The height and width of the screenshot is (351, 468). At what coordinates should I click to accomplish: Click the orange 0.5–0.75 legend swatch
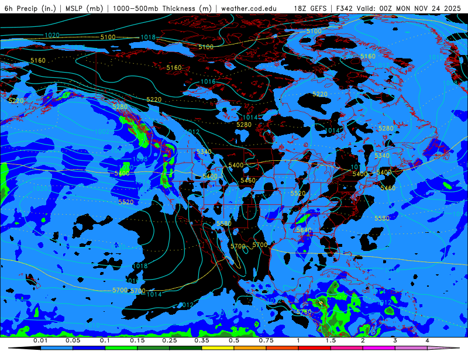point(250,348)
